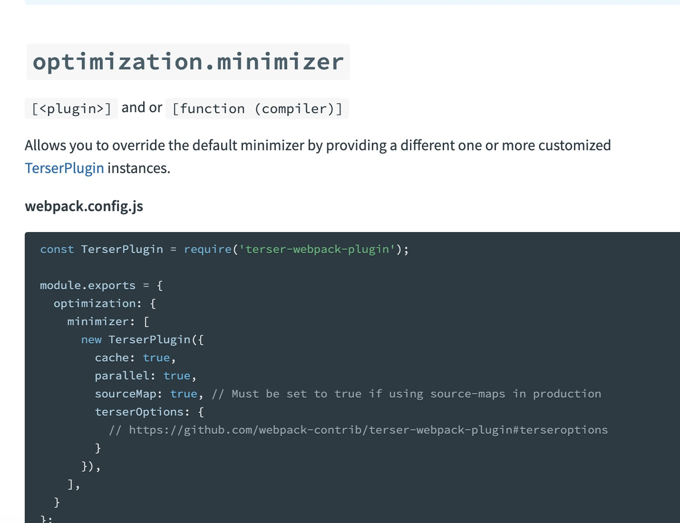Click the minimizer: key in the code
This screenshot has height=523, width=680.
[101, 322]
